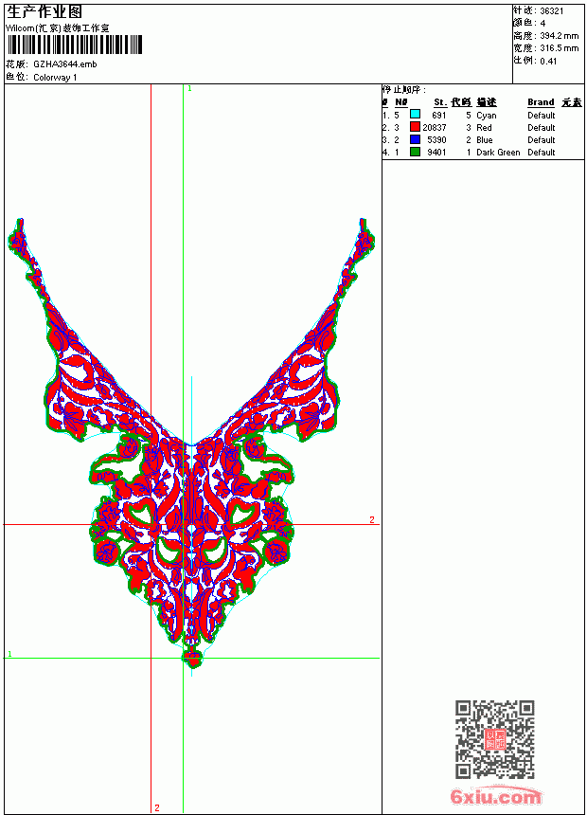Click the 'Brand' column header
Viewport: 587px width, 815px height.
coord(541,102)
